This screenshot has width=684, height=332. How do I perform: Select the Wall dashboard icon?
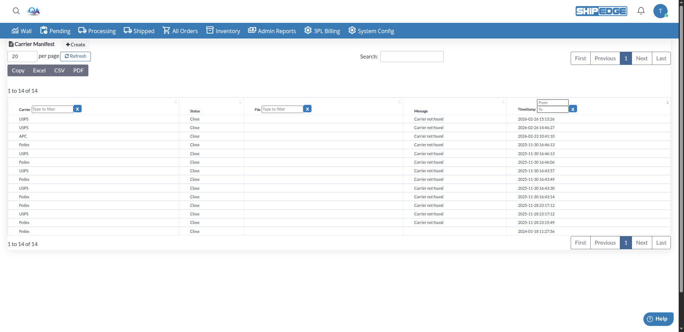click(15, 31)
